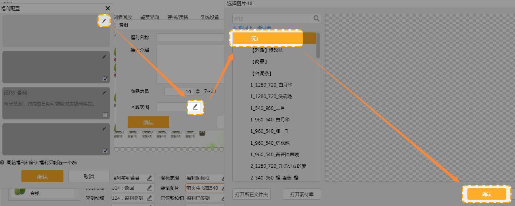Click the 打开素材库 button
515x206 pixels.
pos(302,194)
